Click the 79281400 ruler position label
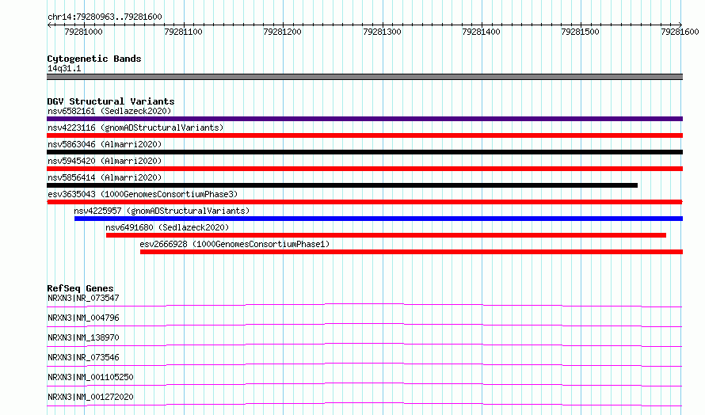Viewport: 705px width, 415px height. [x=481, y=32]
